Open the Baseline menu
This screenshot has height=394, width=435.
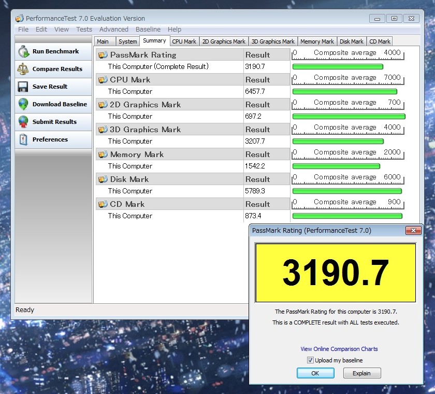click(148, 29)
